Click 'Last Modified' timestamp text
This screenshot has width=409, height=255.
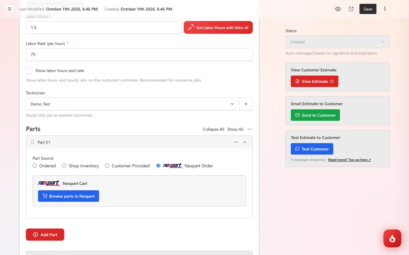click(59, 9)
